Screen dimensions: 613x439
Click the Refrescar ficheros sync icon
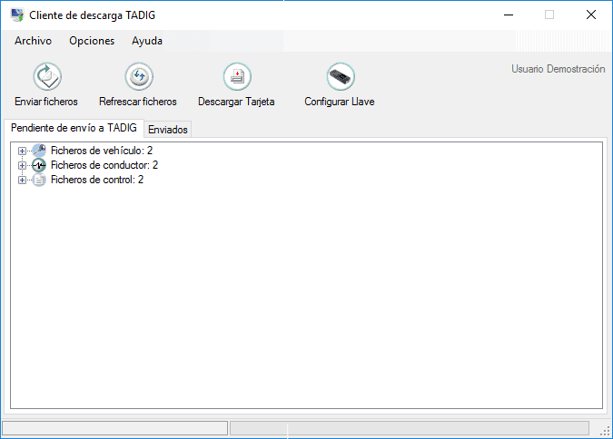click(139, 76)
